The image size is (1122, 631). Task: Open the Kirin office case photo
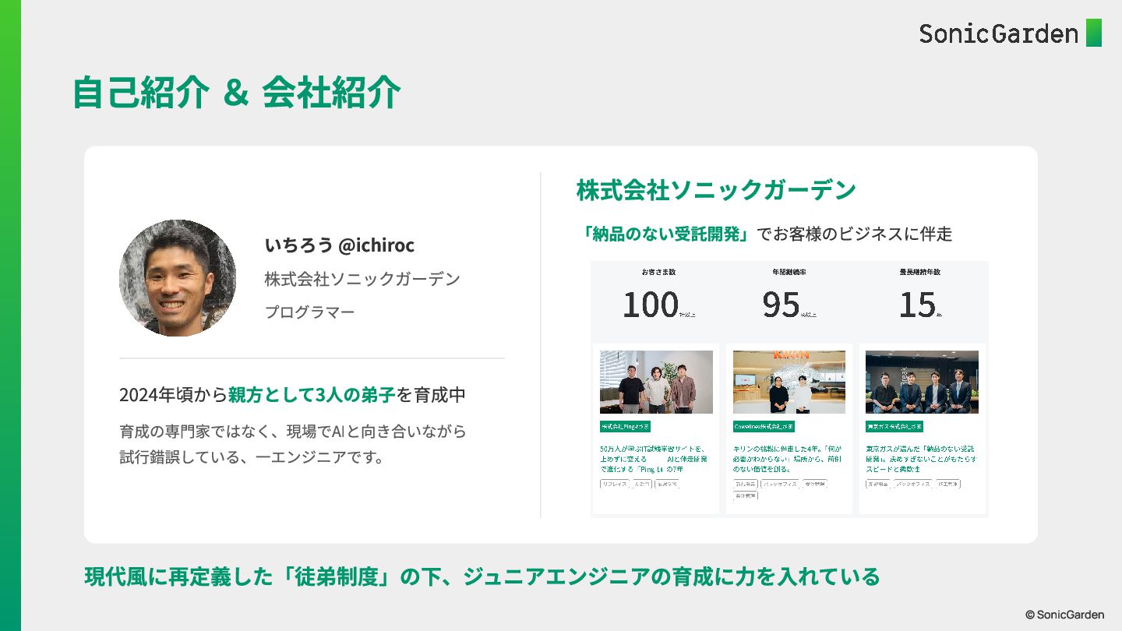[x=789, y=382]
